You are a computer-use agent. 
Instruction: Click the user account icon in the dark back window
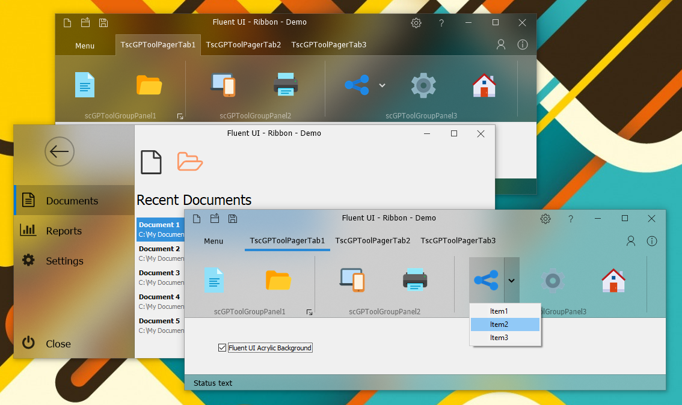501,44
